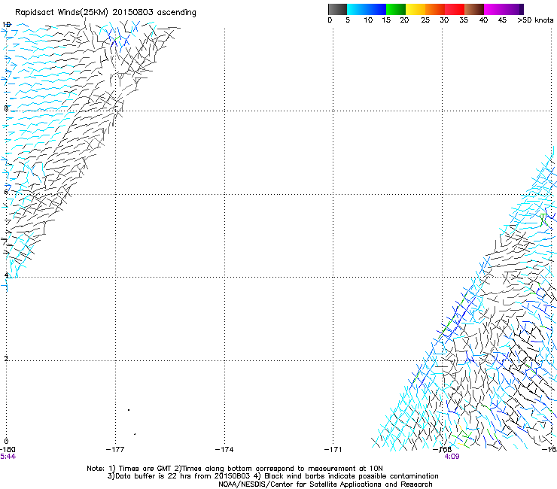Click the 'Times are GMT' note line

[x=235, y=469]
